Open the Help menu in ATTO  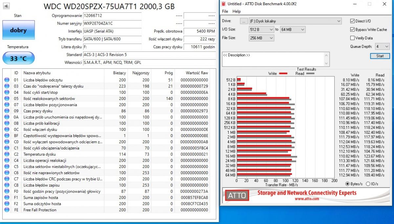pos(236,11)
